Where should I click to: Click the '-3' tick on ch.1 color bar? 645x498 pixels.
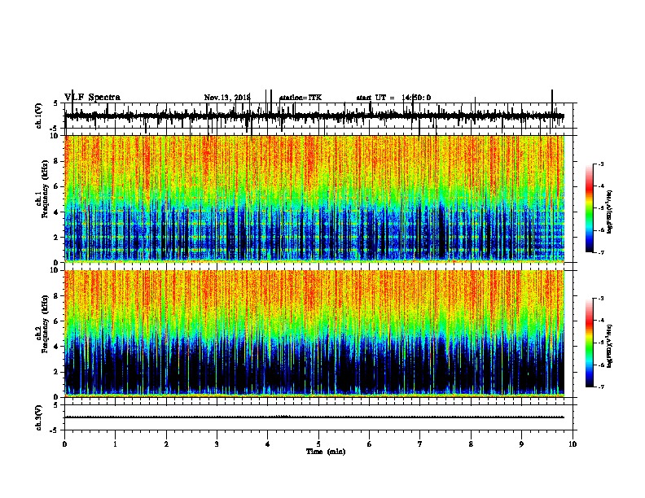pyautogui.click(x=601, y=164)
